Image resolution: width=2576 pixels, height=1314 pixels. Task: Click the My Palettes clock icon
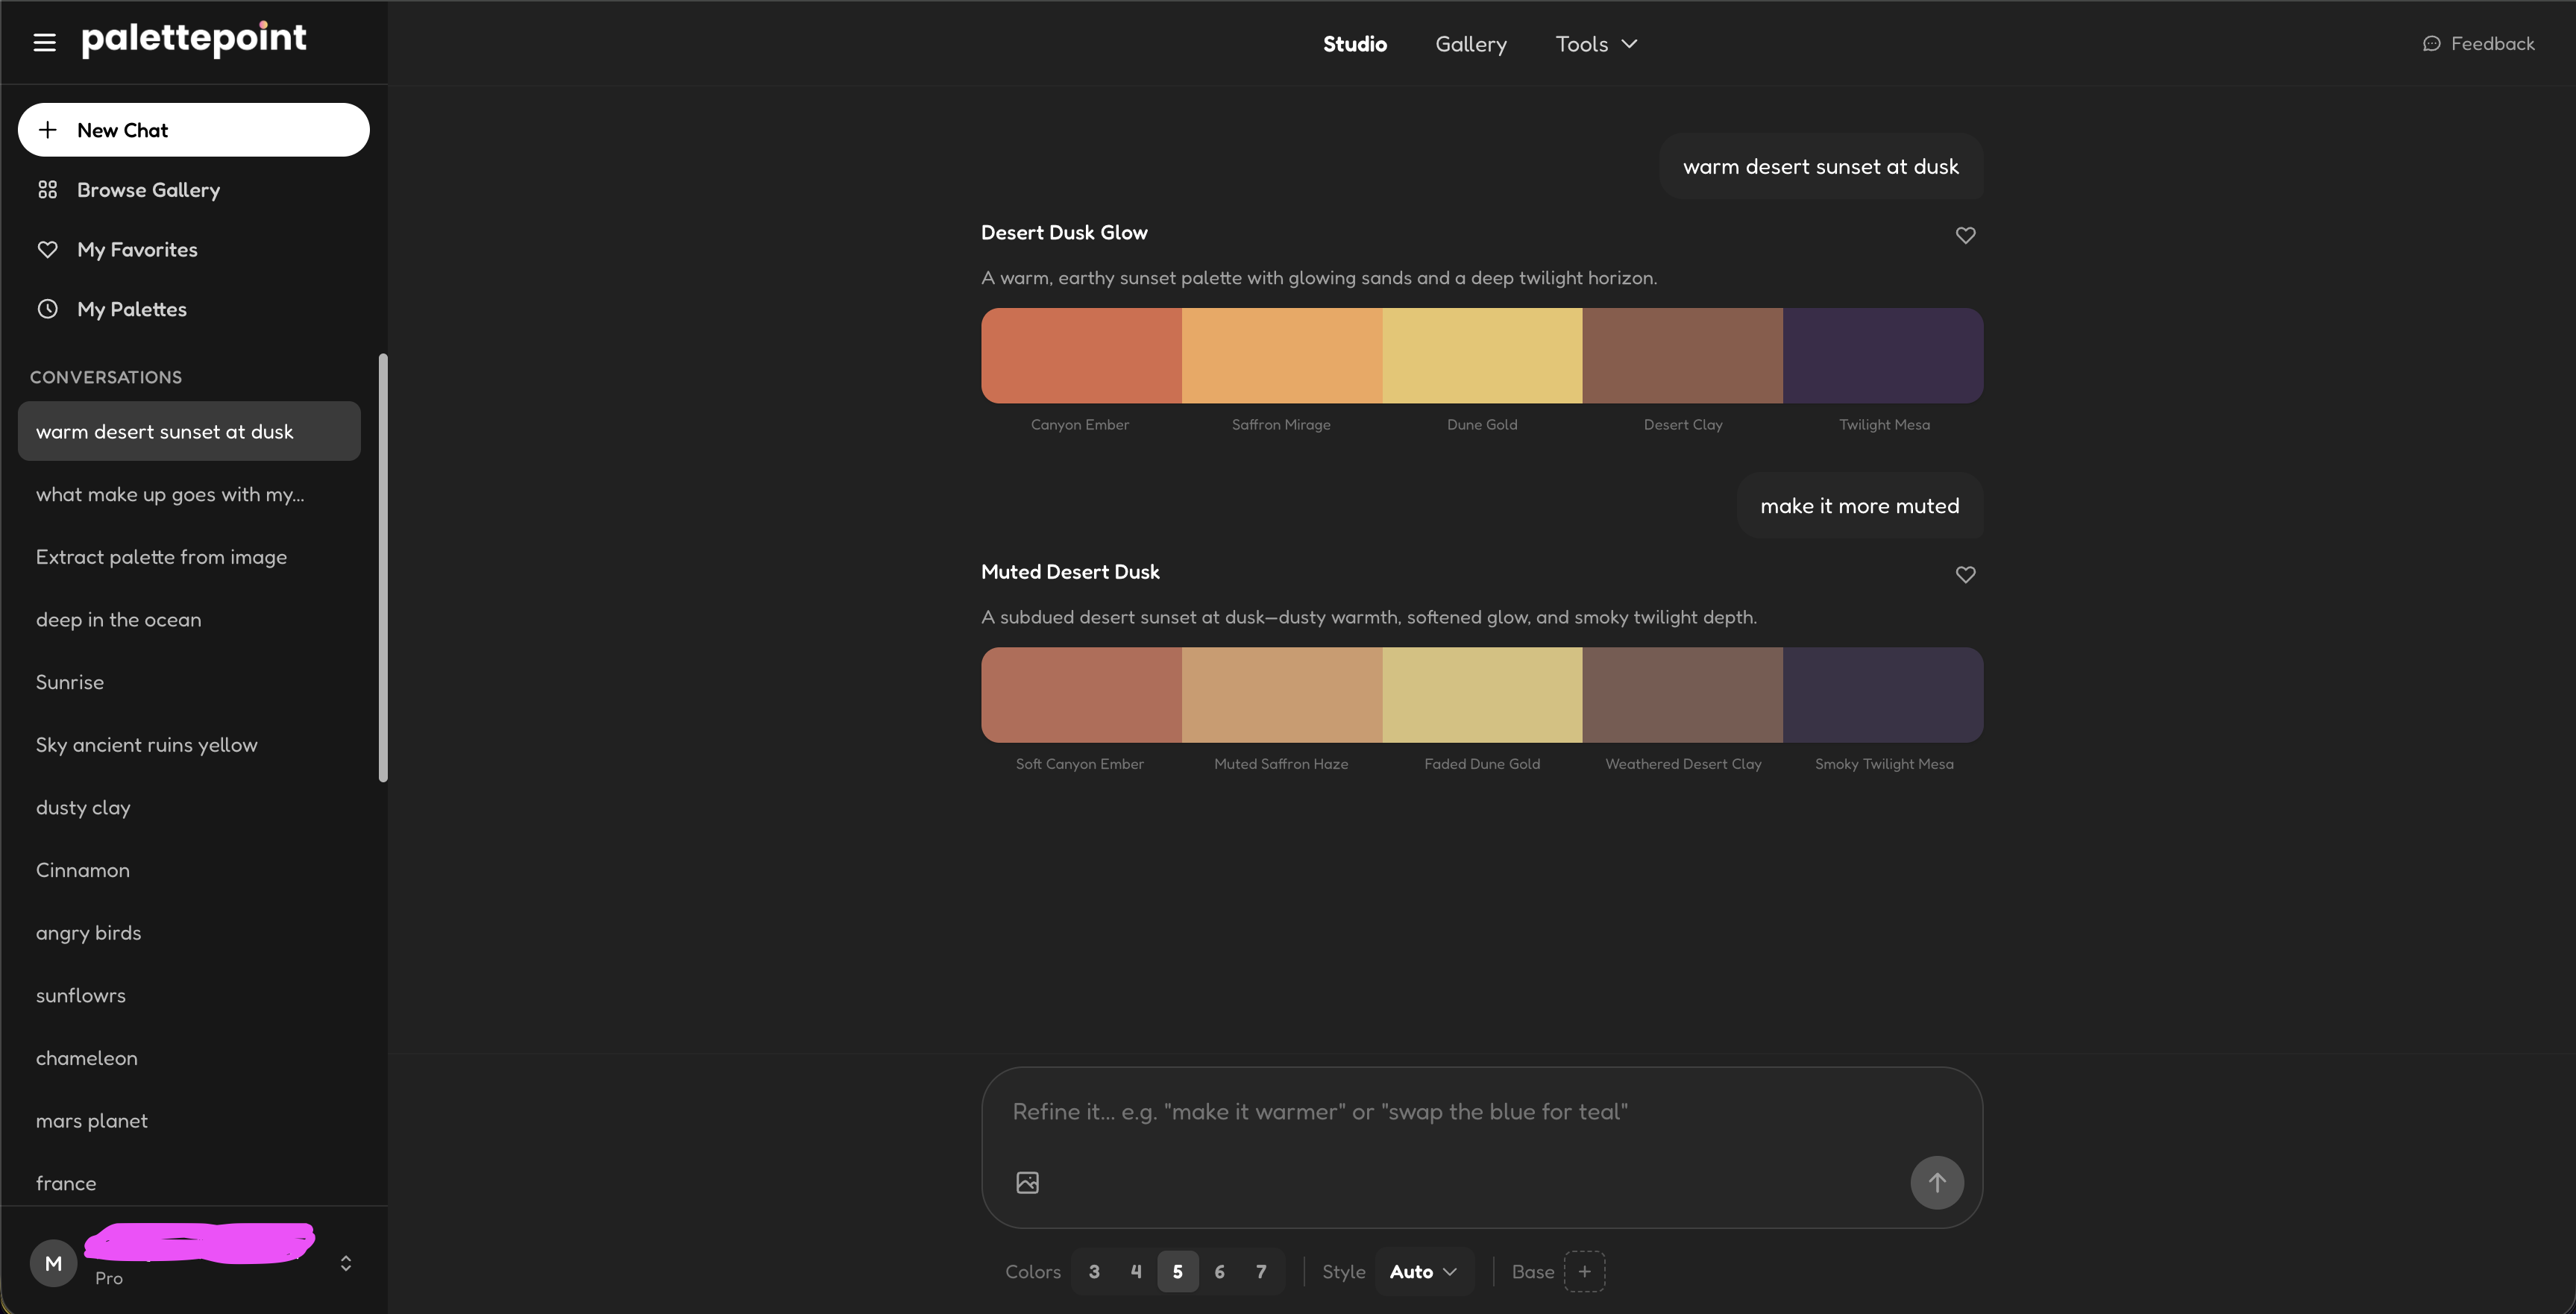[47, 309]
